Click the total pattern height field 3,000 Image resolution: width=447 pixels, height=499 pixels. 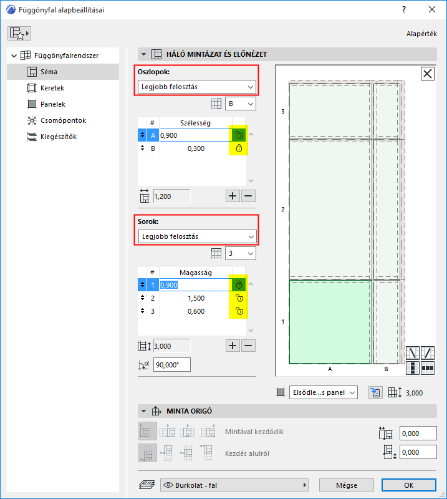point(172,346)
